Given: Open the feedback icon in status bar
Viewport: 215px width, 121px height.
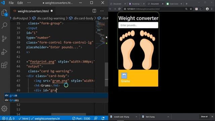Looking at the screenshot, I should click(96, 118).
